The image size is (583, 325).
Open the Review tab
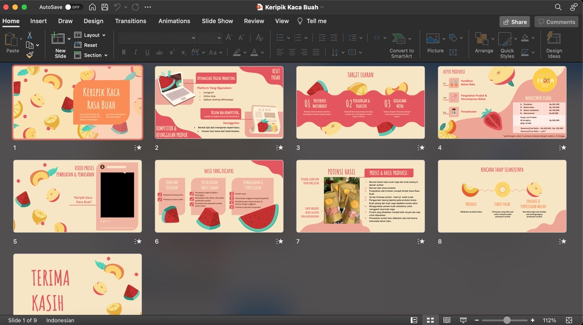254,21
